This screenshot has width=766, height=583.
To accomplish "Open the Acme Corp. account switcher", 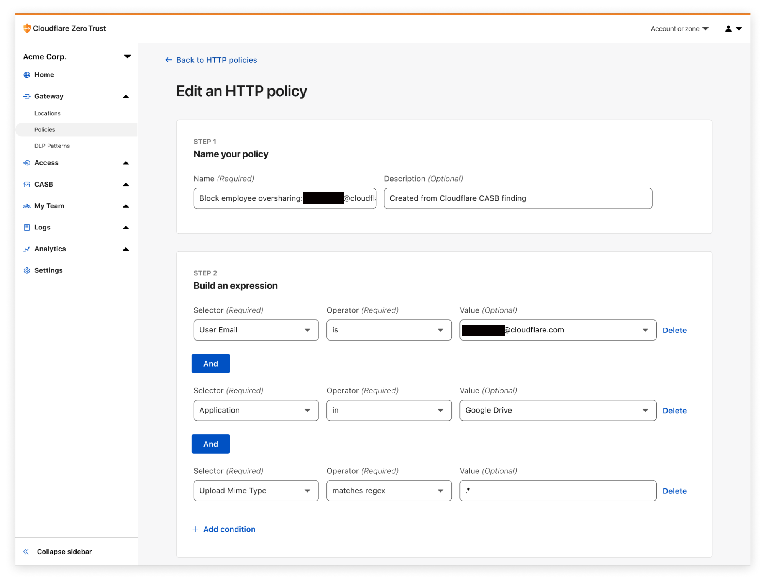I will (x=77, y=57).
